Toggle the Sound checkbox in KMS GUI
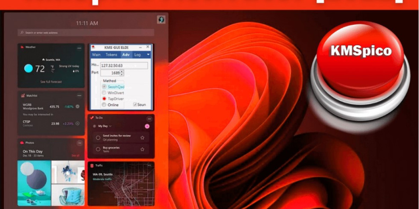This screenshot has width=419, height=209. pyautogui.click(x=135, y=104)
